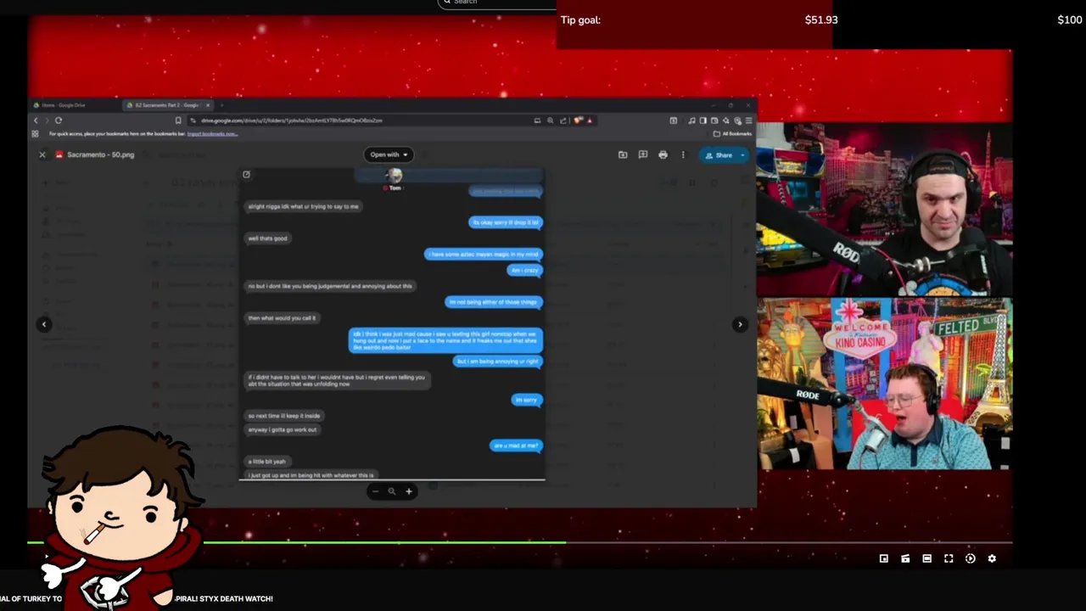Zoom out of the image preview
1086x611 pixels.
375,491
